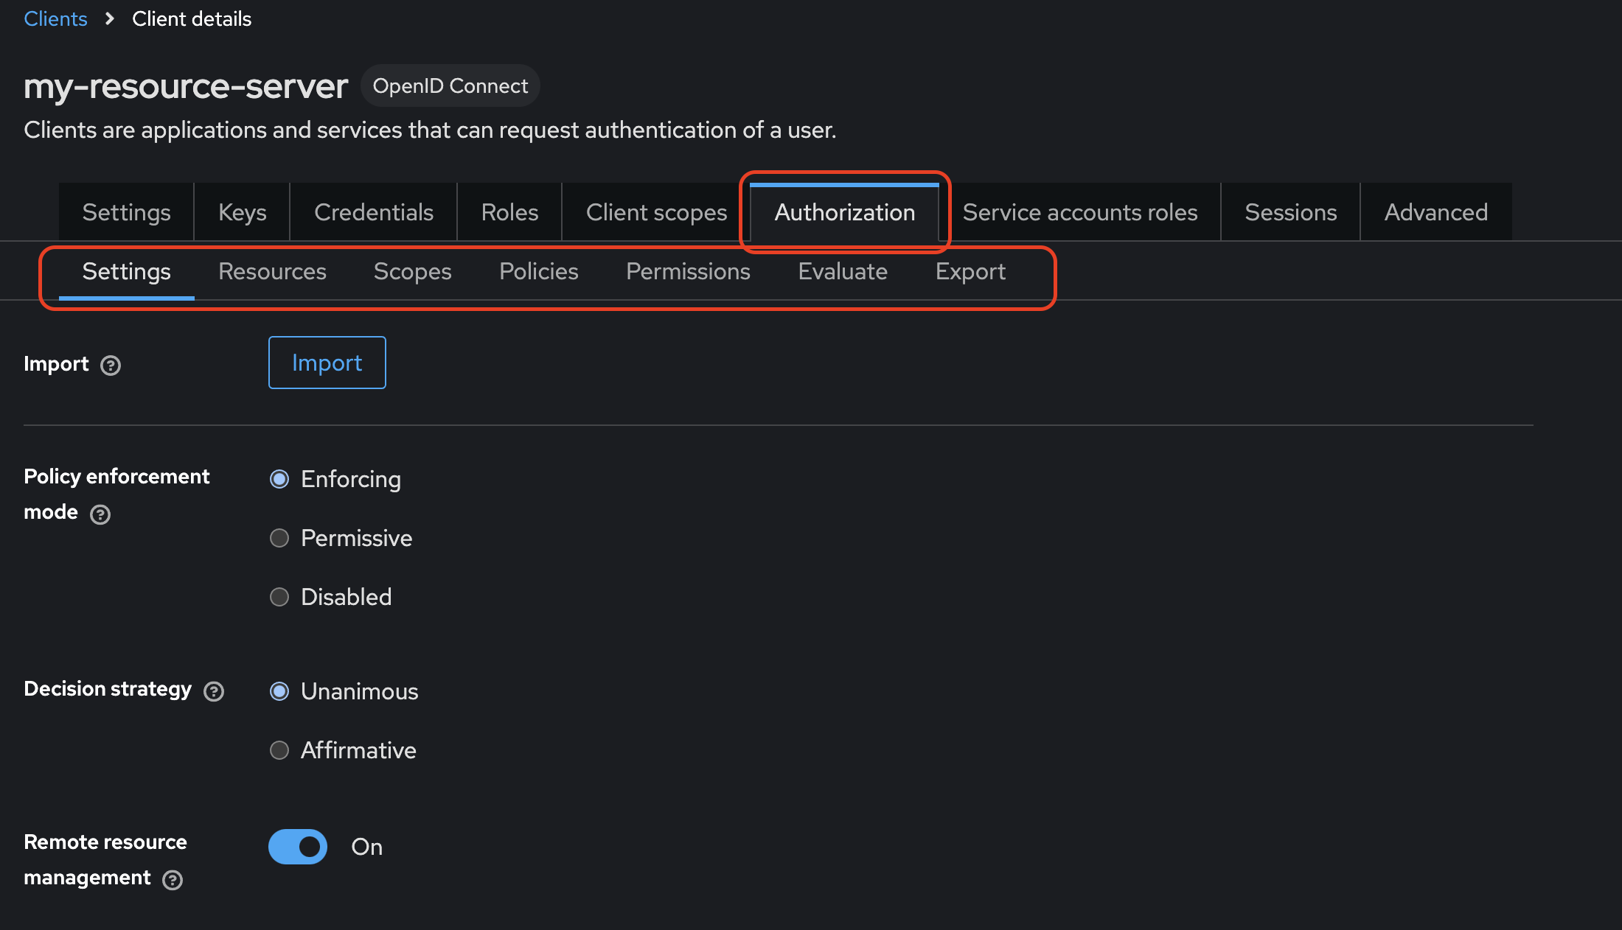Viewport: 1622px width, 930px height.
Task: Open the Policies sub-tab
Action: [x=539, y=271]
